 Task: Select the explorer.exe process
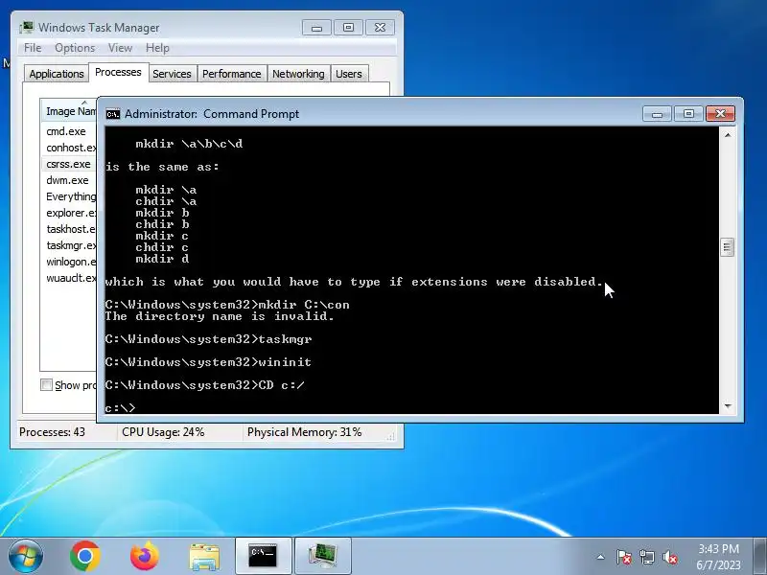pyautogui.click(x=69, y=213)
